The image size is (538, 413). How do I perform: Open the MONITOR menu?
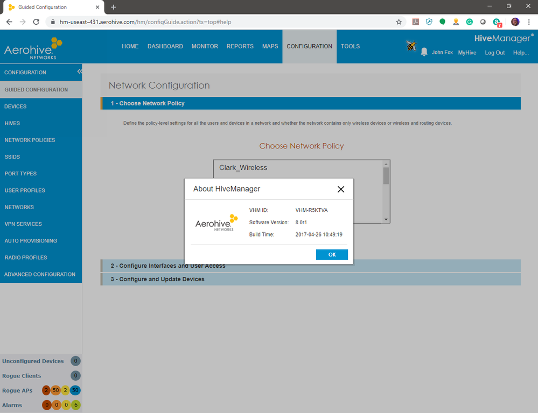tap(205, 46)
